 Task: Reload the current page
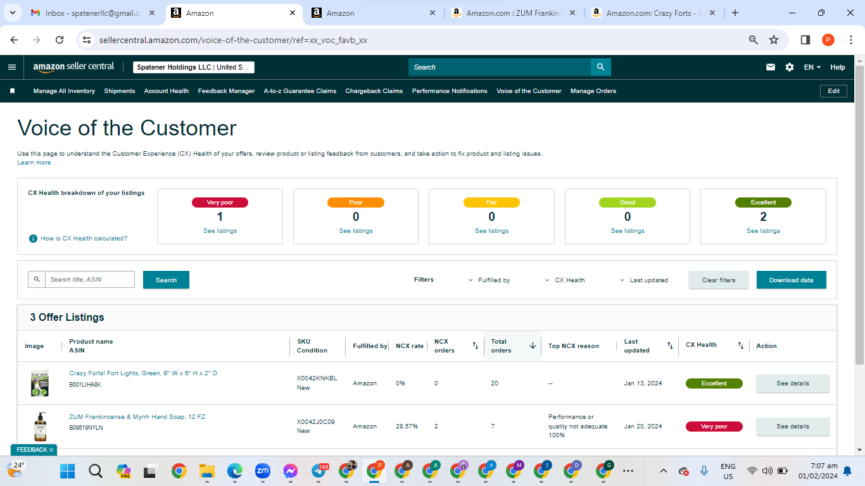(x=60, y=40)
